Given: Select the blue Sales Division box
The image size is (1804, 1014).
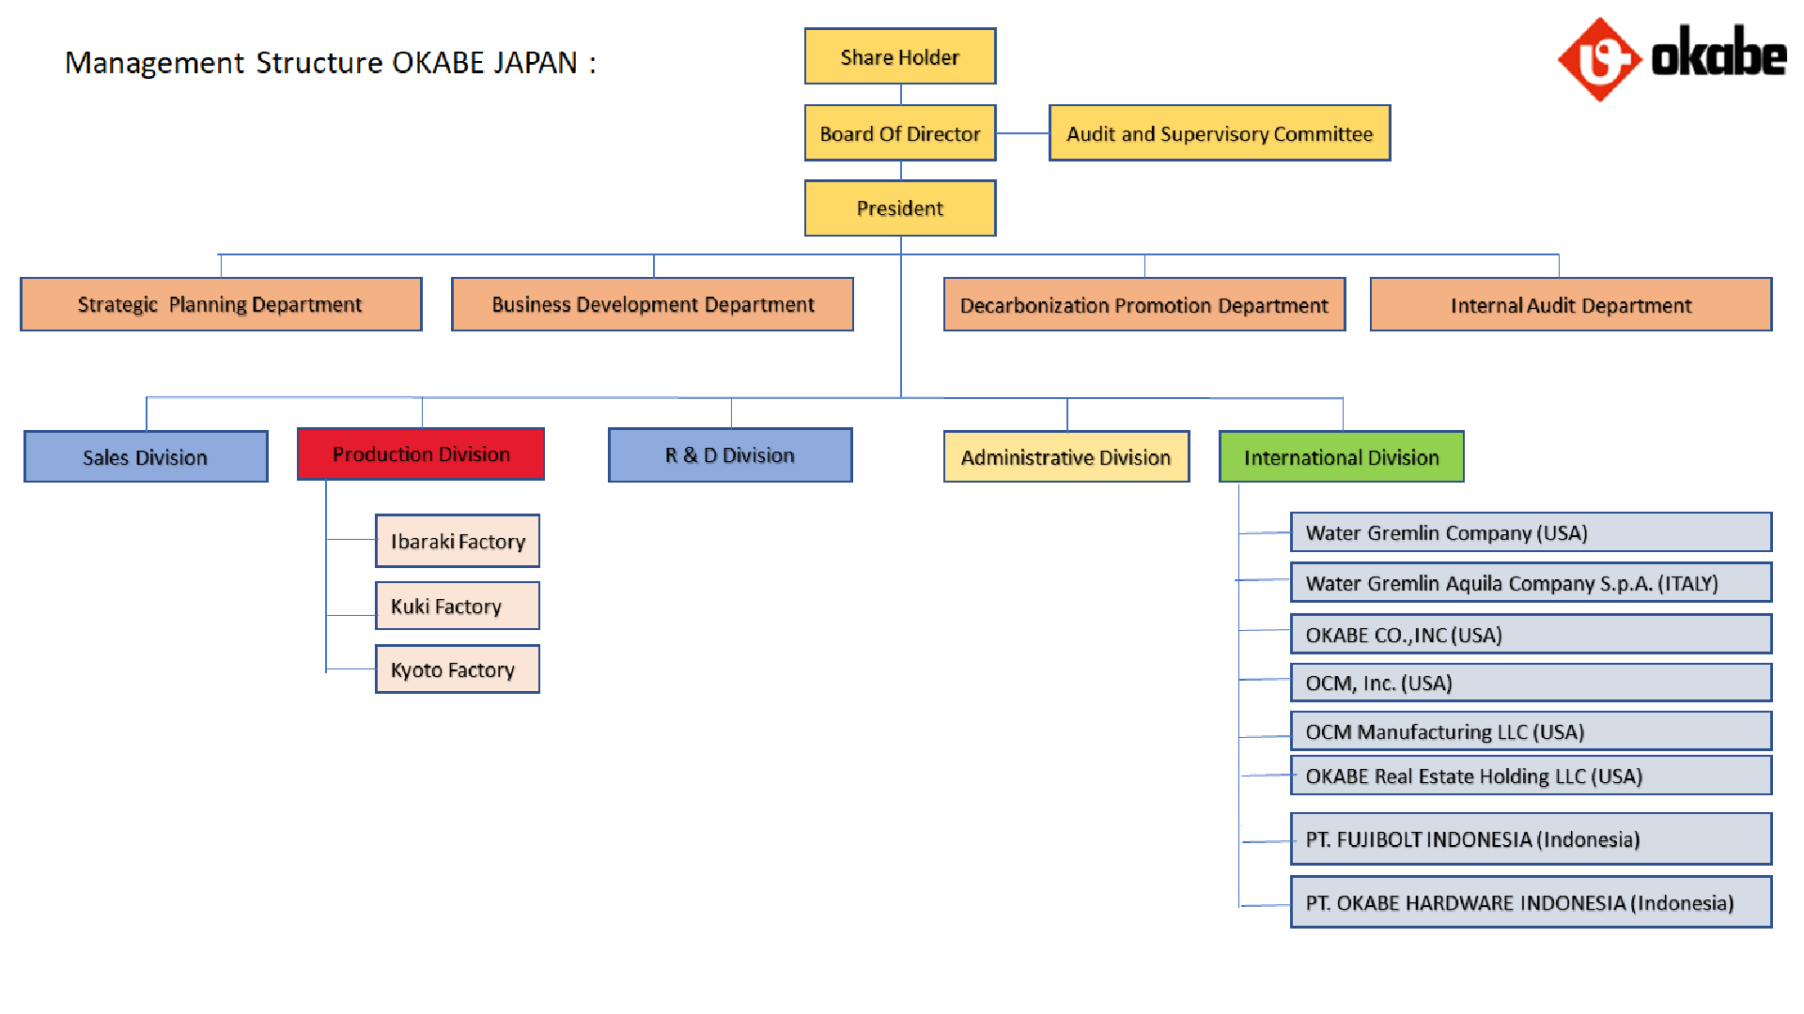Looking at the screenshot, I should (x=146, y=457).
